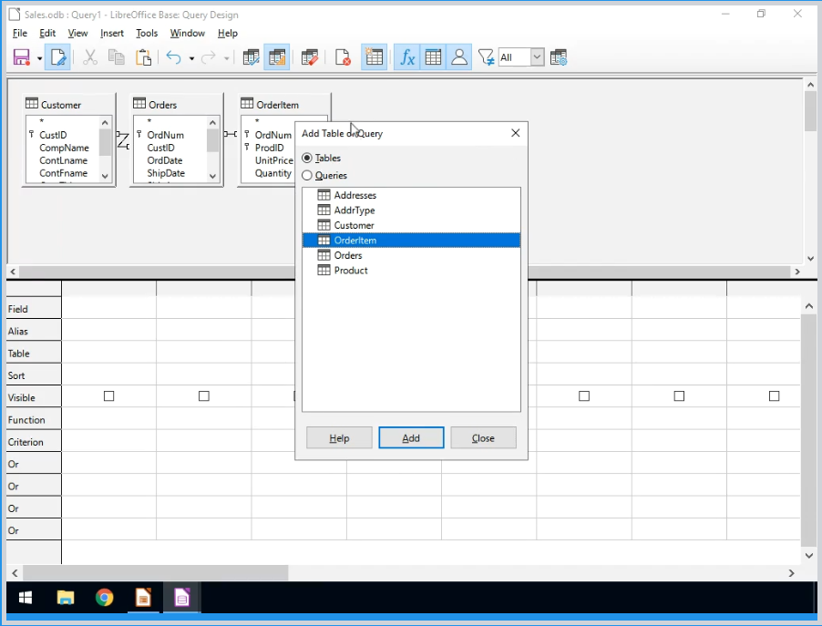Open the Save button dropdown arrow
Viewport: 822px width, 626px height.
pos(39,57)
